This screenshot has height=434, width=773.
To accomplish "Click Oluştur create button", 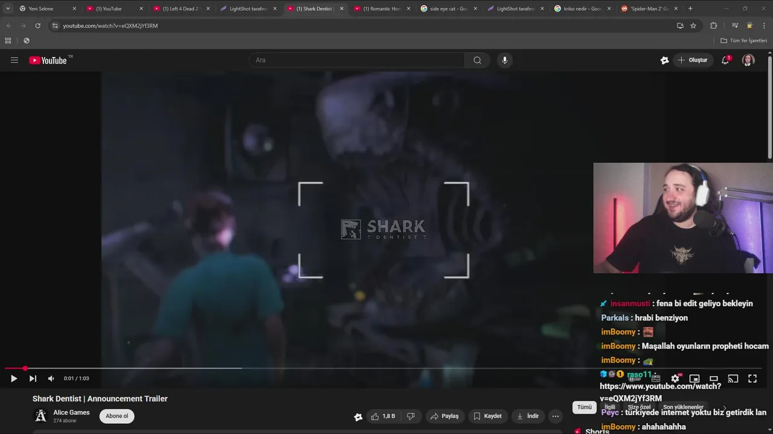I will 692,60.
